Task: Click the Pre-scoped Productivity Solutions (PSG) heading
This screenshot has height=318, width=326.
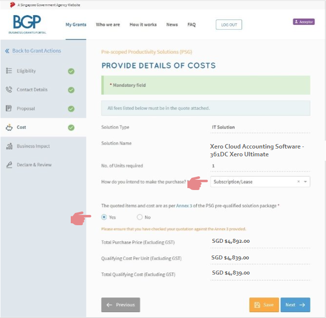Action: 146,52
